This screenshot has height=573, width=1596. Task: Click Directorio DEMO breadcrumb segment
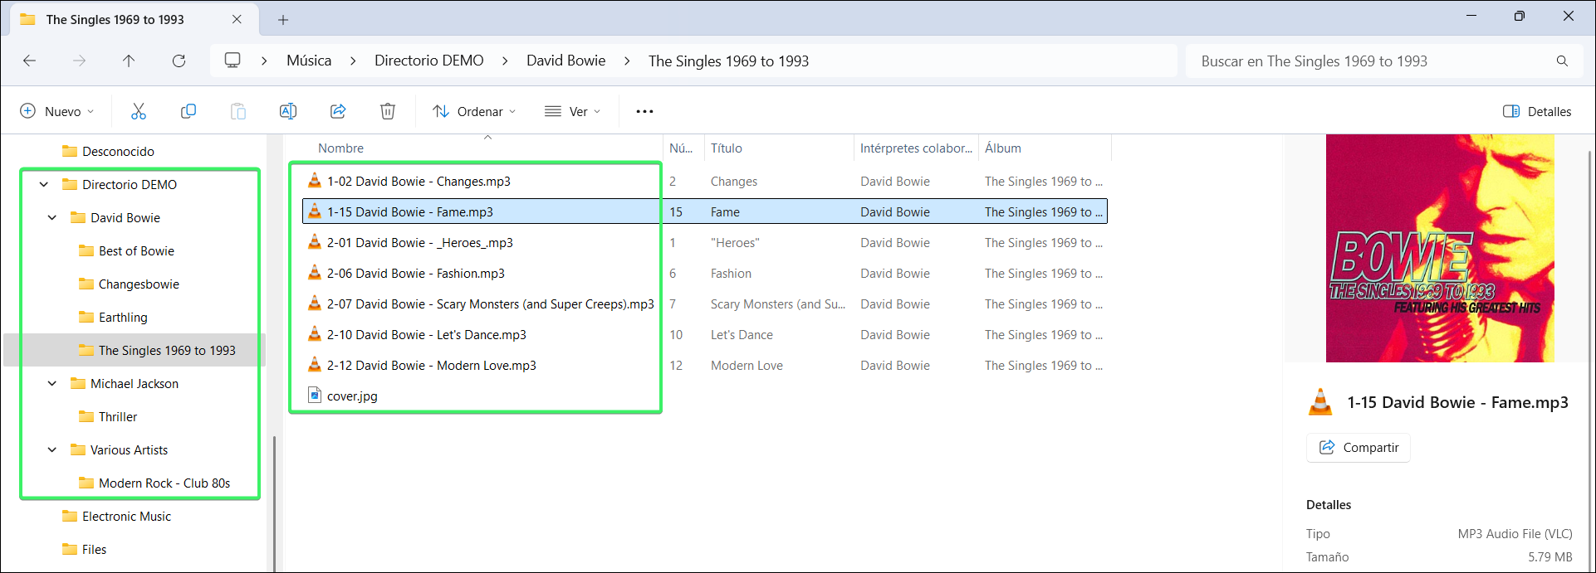tap(429, 61)
